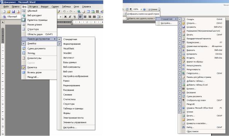This screenshot has height=136, width=229.
Task: Click the Align Right icon
Action: pos(90,17)
